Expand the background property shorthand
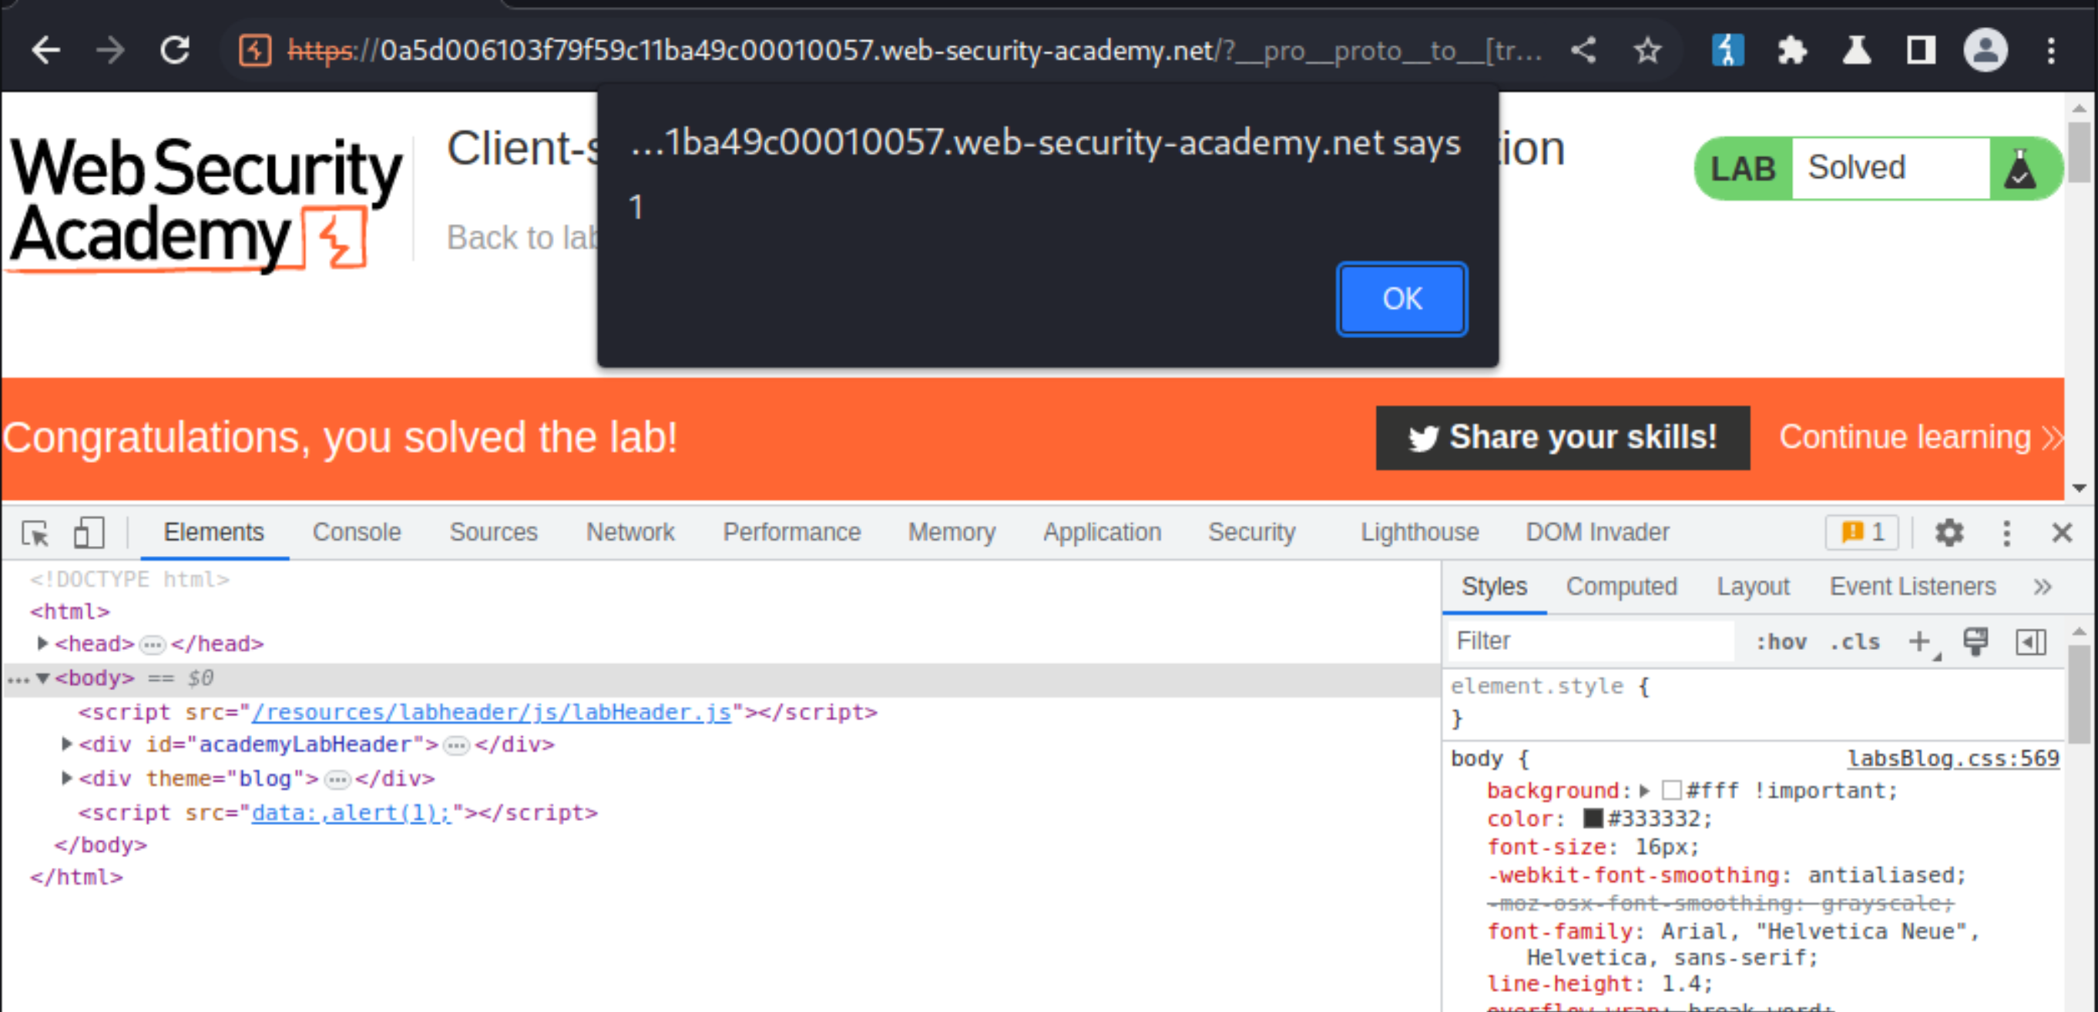 click(1644, 790)
